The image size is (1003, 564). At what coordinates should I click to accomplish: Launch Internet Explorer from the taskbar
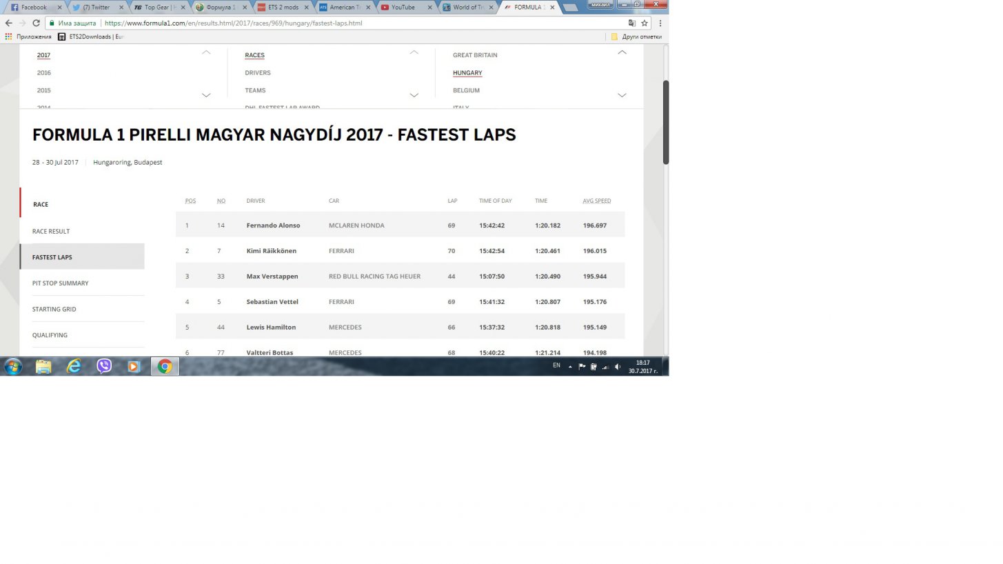(74, 366)
